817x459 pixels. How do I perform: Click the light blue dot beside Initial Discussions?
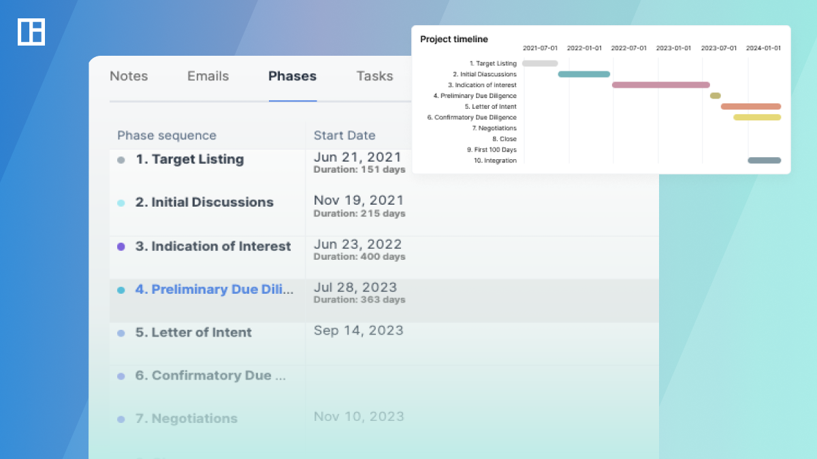tap(121, 203)
